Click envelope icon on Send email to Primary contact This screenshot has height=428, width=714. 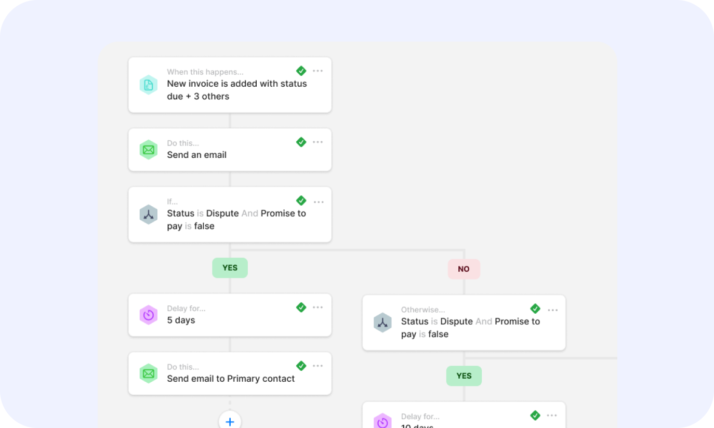pyautogui.click(x=148, y=373)
